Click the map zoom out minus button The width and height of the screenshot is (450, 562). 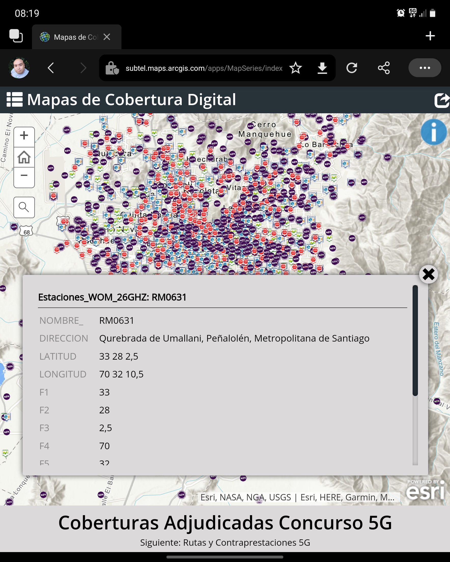(24, 176)
